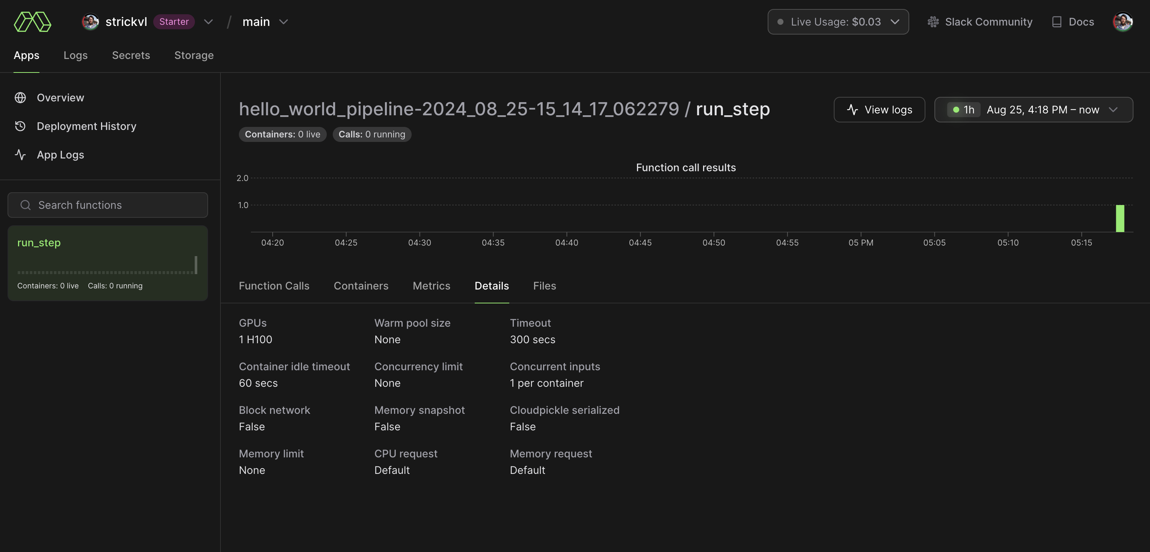Open your profile avatar menu at top right
This screenshot has height=552, width=1150.
(1124, 21)
